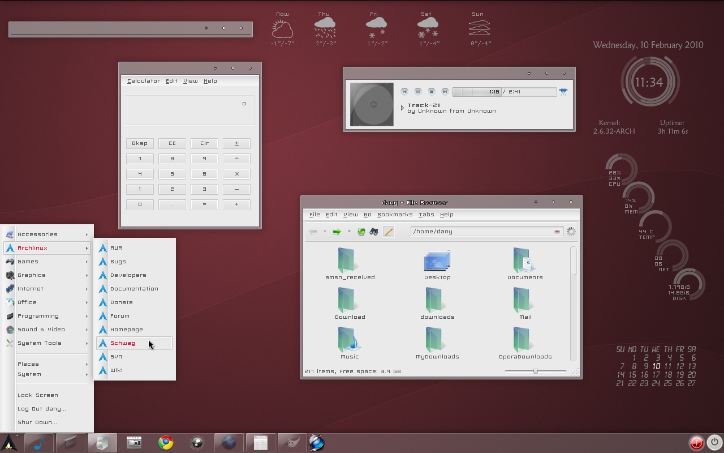Go forward in the File Browser toolbar
The image size is (724, 453).
pos(337,232)
